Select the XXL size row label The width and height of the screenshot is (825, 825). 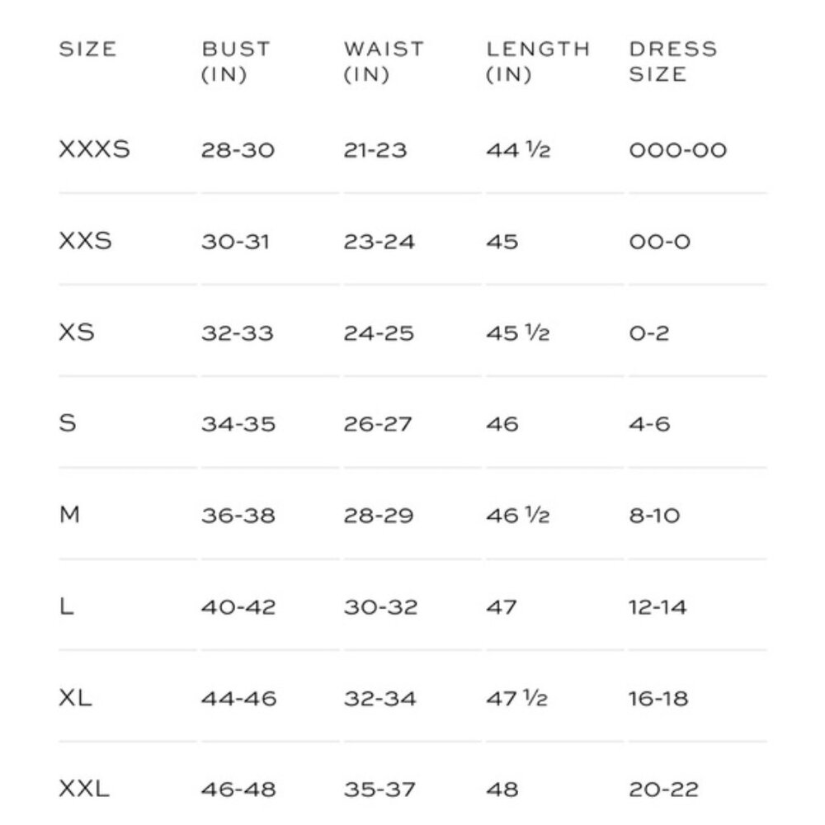point(84,790)
